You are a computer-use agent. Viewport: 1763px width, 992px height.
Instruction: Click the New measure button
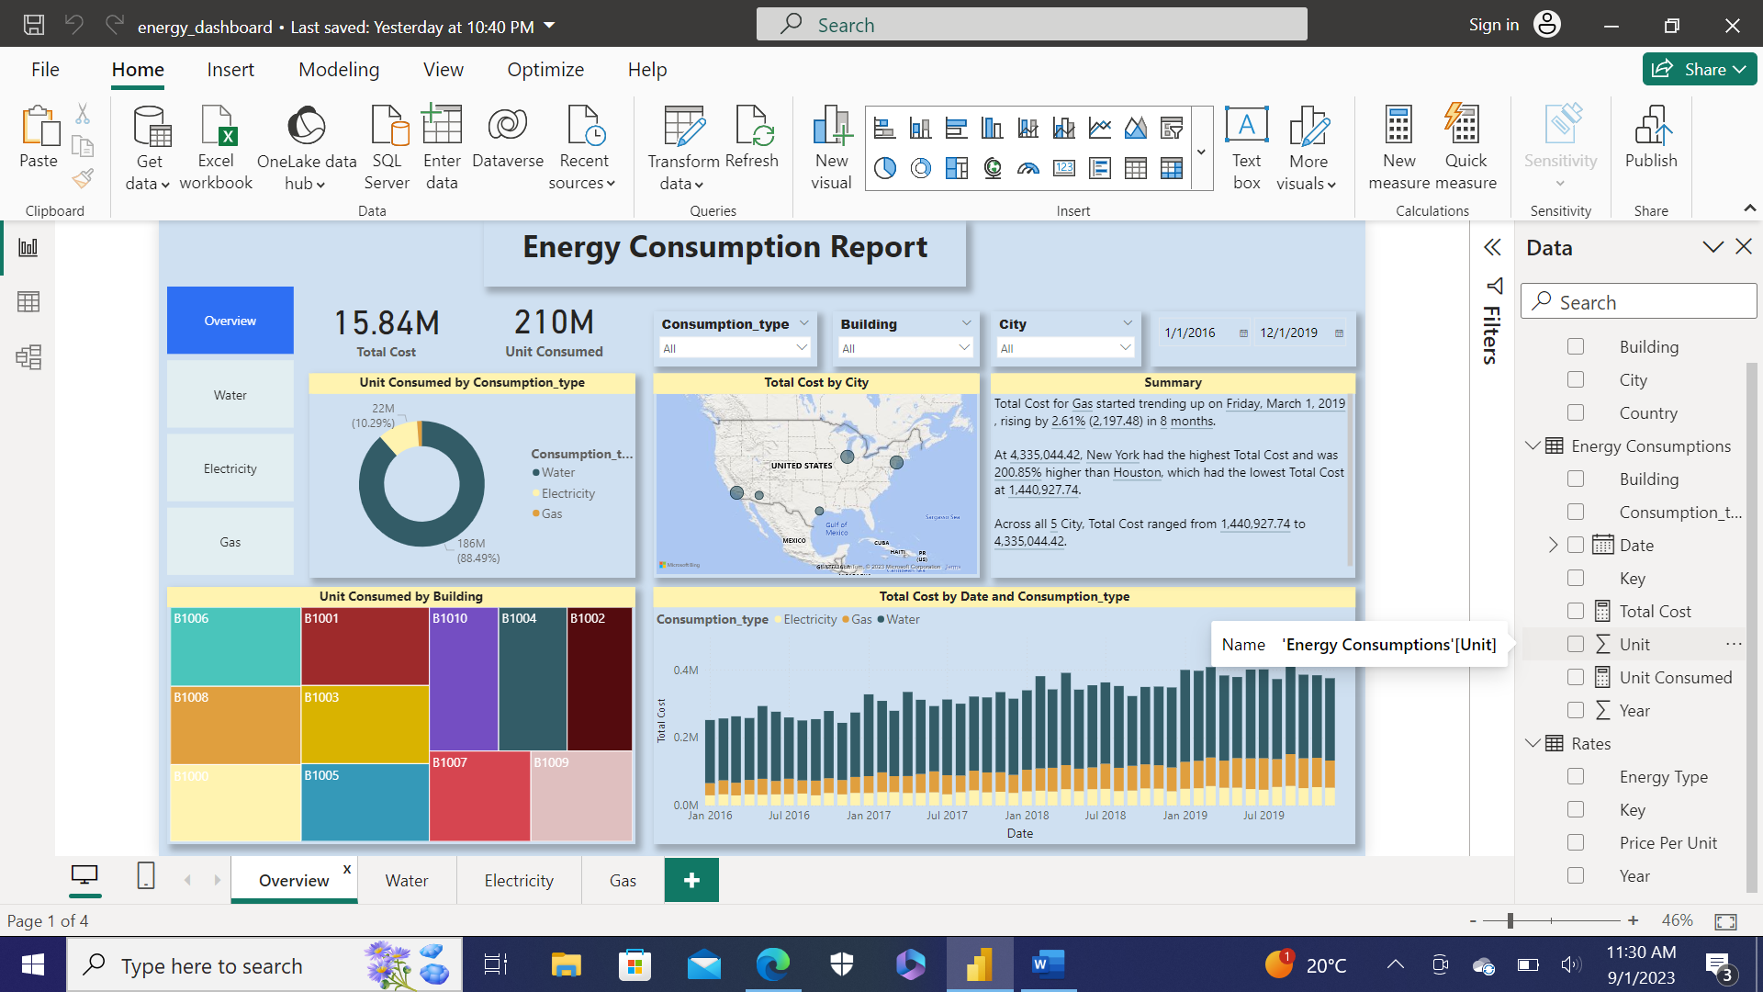[x=1398, y=147]
